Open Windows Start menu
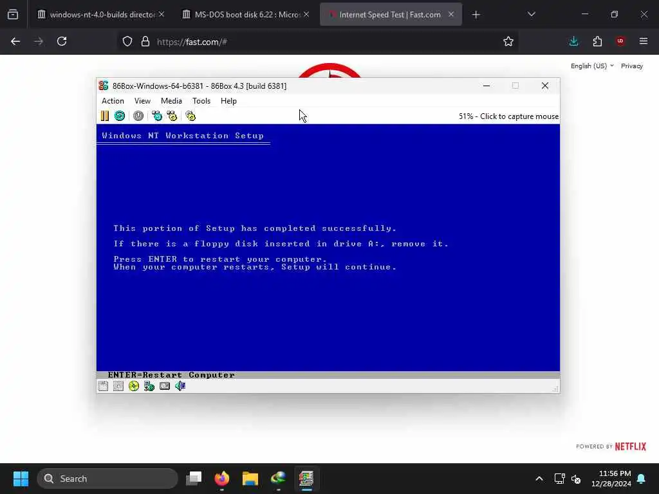 [21, 479]
